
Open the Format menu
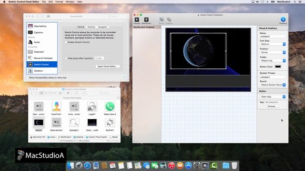(59, 2)
